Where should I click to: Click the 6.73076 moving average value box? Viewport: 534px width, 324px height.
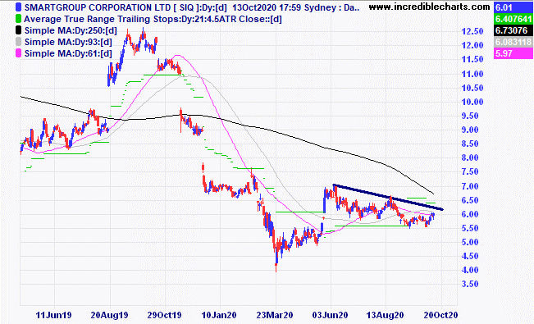click(513, 30)
